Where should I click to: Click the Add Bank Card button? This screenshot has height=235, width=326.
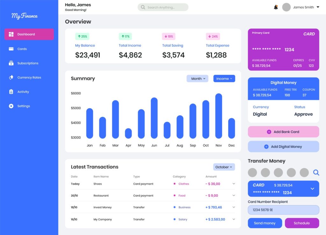[283, 132]
